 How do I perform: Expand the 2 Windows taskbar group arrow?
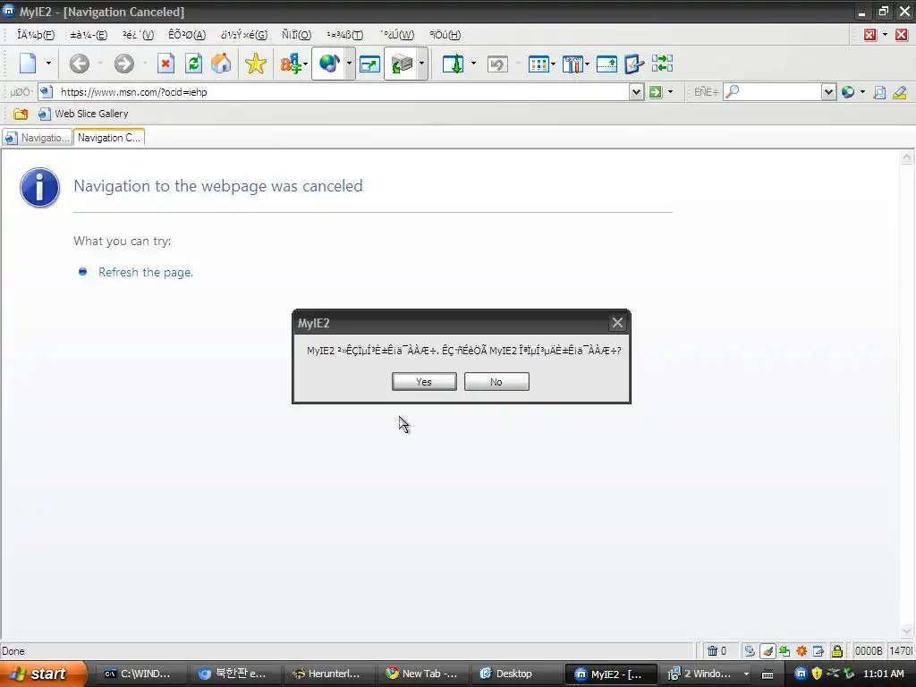(x=746, y=674)
